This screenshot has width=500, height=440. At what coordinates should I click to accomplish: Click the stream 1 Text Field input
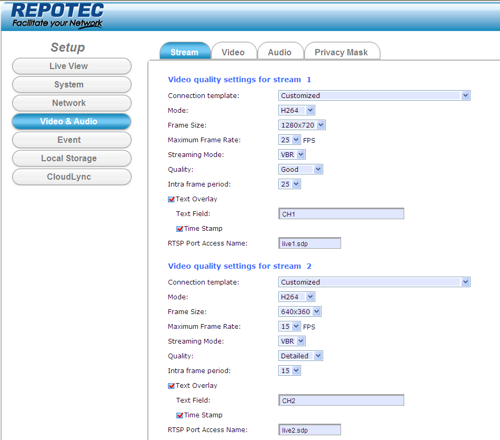point(341,214)
